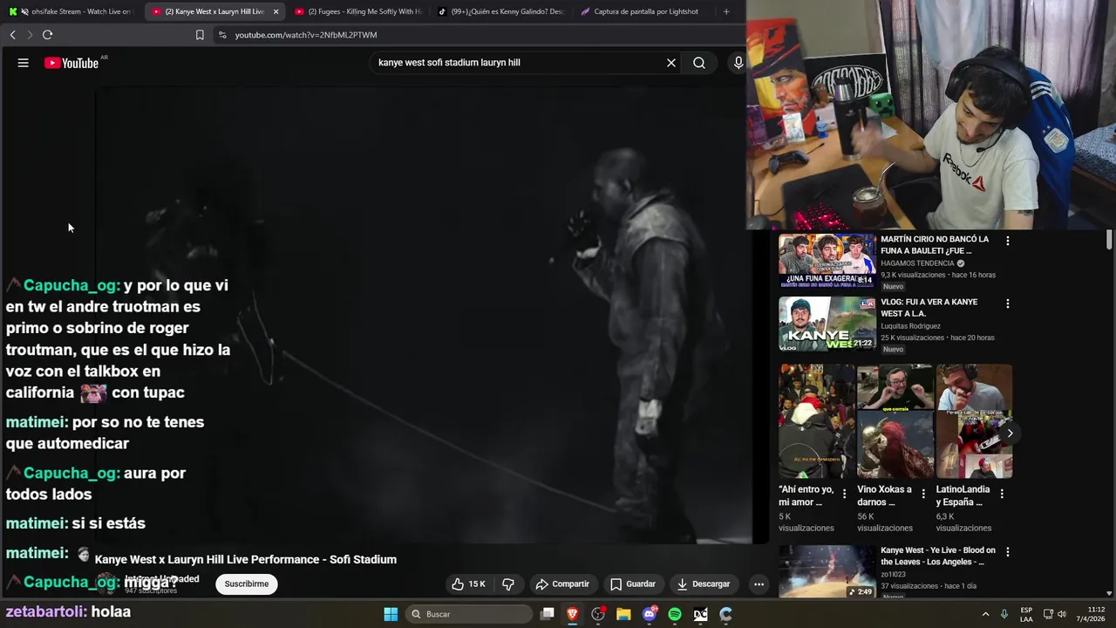Go to the YouTube home logo
This screenshot has height=628, width=1116.
(71, 63)
